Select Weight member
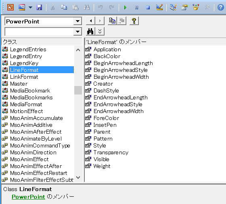 pyautogui.click(x=102, y=166)
